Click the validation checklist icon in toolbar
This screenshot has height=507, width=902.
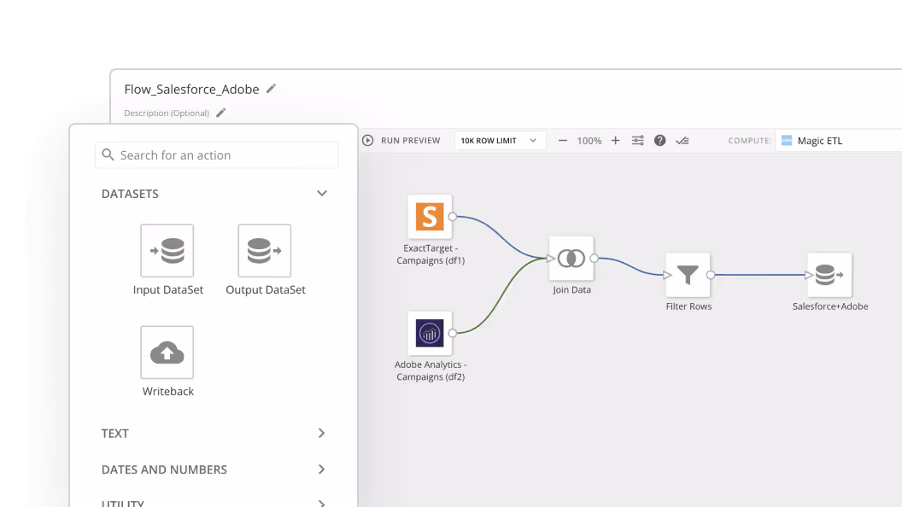point(682,140)
